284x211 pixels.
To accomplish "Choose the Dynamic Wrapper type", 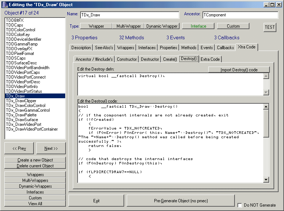I will pos(162,26).
